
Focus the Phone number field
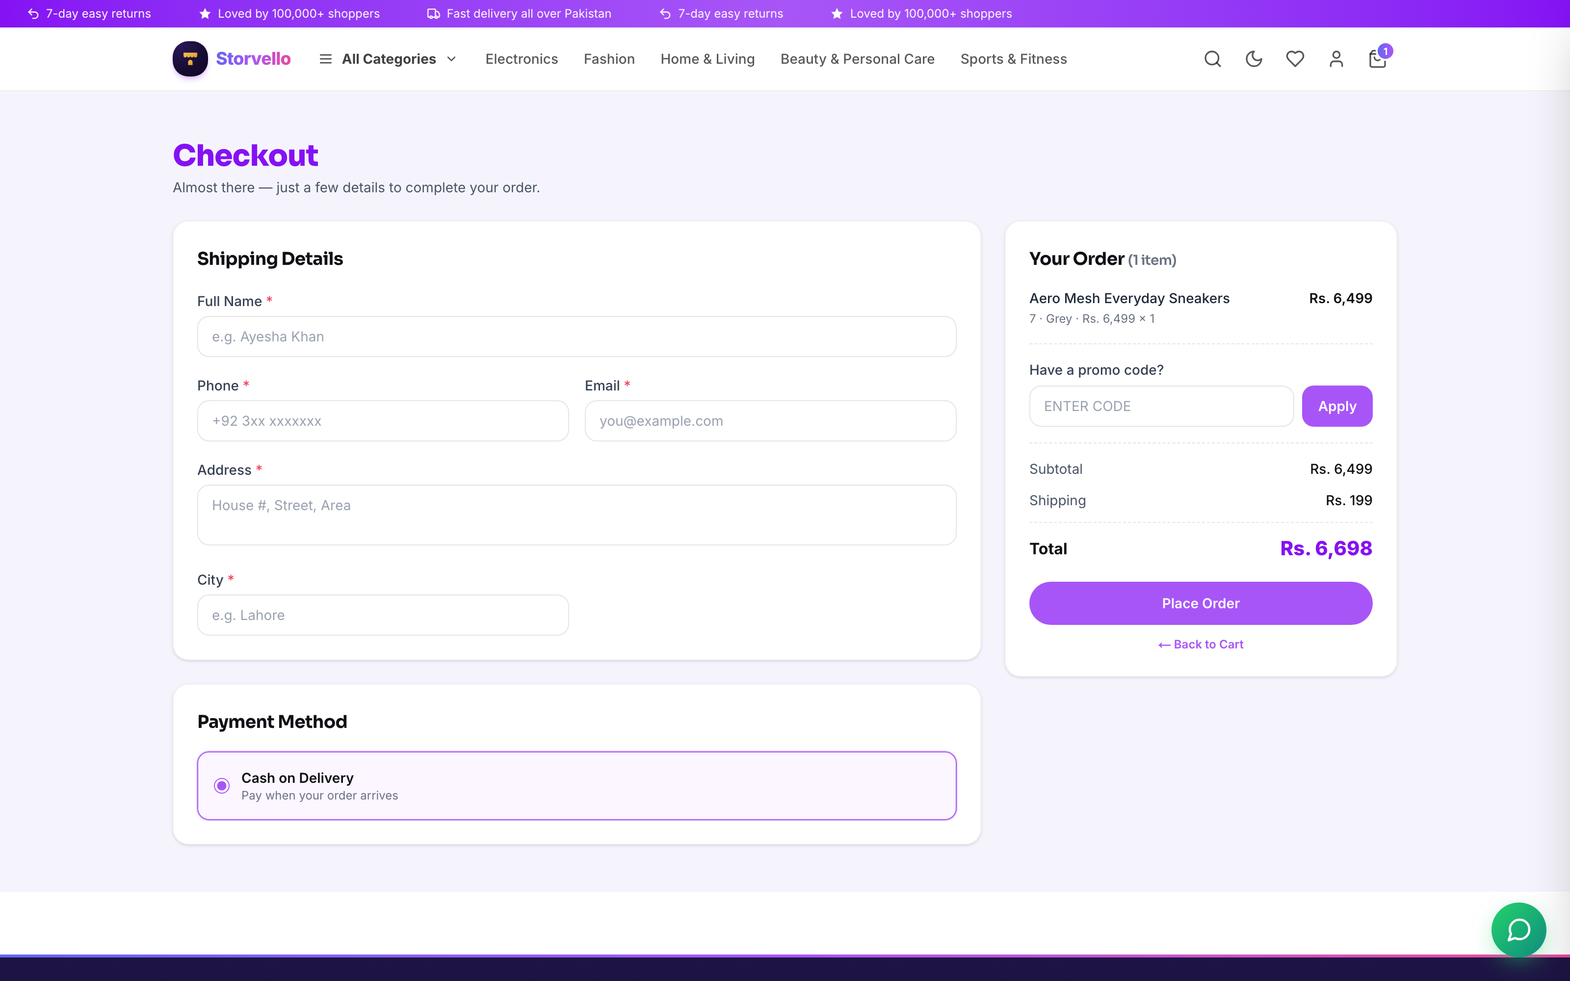point(383,421)
